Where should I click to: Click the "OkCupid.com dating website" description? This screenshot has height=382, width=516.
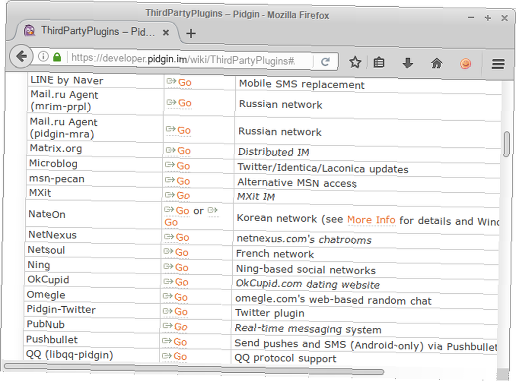308,284
